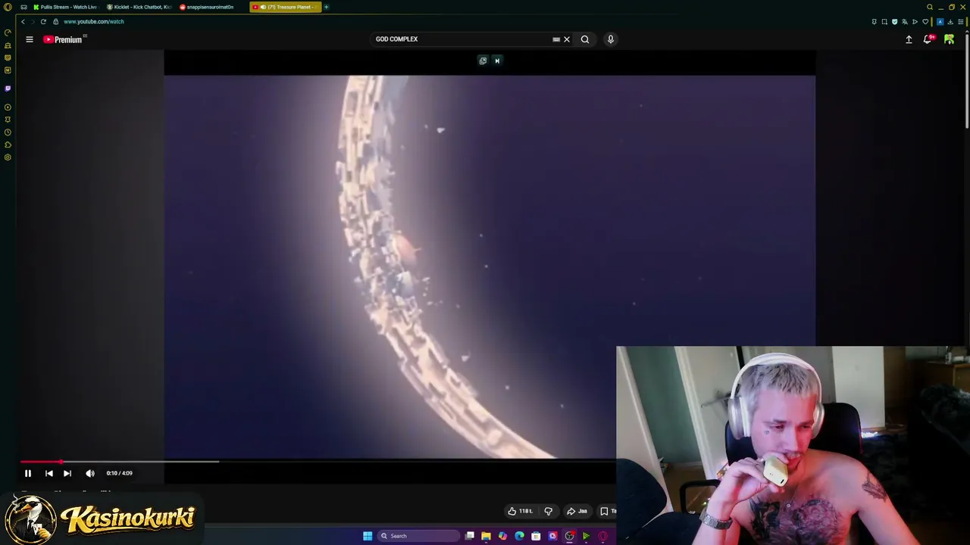Open YouTube notifications bell
Image resolution: width=970 pixels, height=545 pixels.
click(x=928, y=39)
